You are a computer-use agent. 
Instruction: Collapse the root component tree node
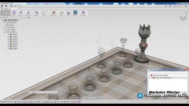coord(3,20)
